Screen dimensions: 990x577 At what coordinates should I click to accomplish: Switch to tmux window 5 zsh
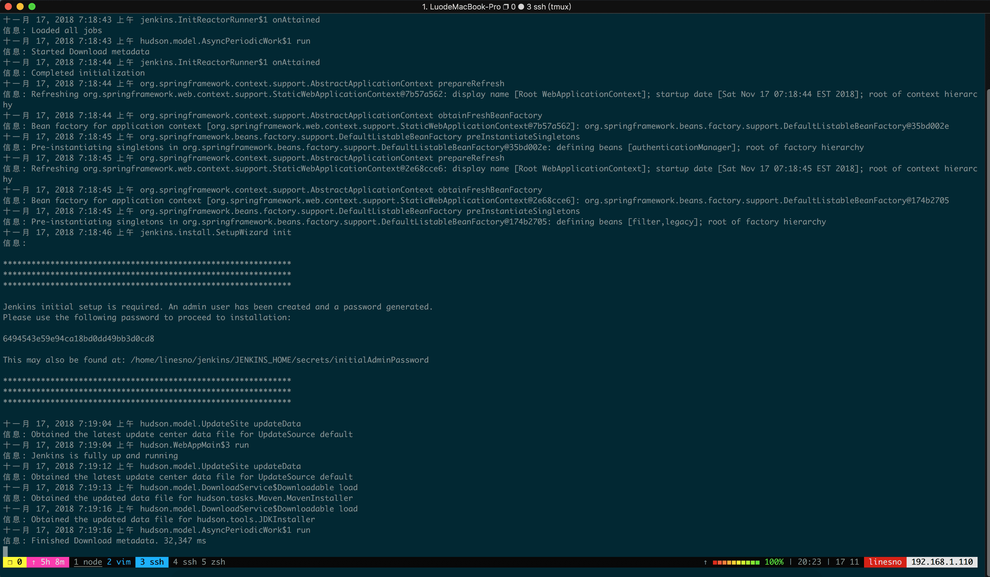point(213,562)
